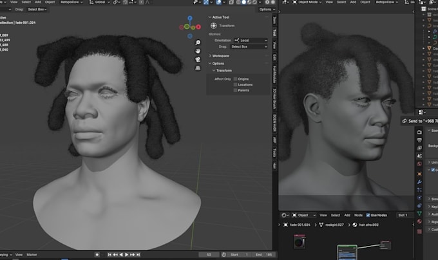Open the wrench Modifiers properties tab
Image resolution: width=438 pixels, height=260 pixels.
click(x=419, y=182)
